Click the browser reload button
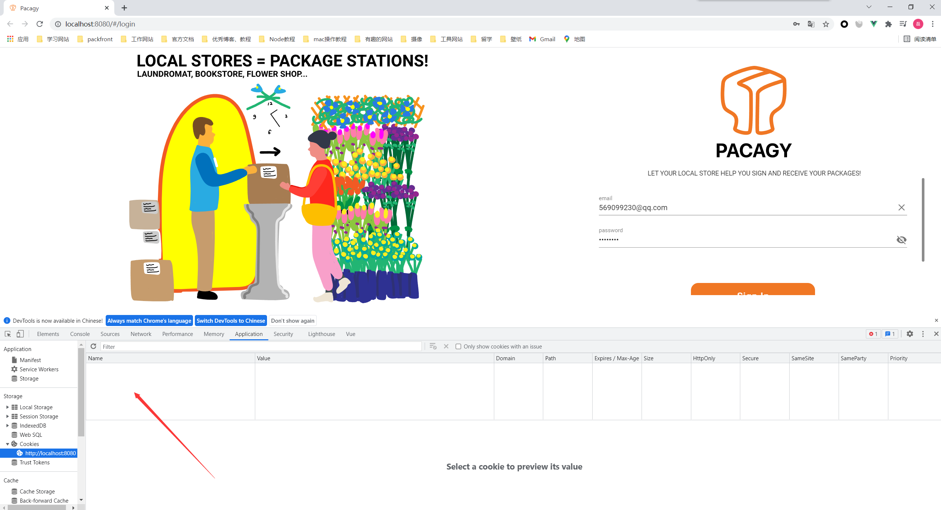The height and width of the screenshot is (510, 941). click(40, 24)
